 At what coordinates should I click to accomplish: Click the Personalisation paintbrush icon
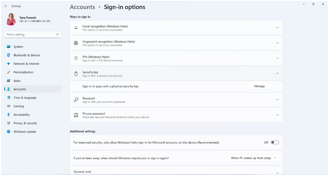click(x=9, y=72)
